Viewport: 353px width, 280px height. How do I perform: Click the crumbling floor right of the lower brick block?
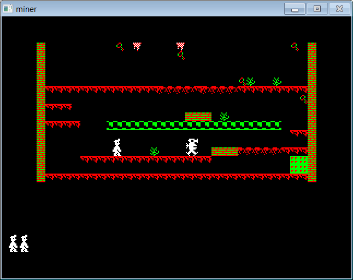click(260, 151)
